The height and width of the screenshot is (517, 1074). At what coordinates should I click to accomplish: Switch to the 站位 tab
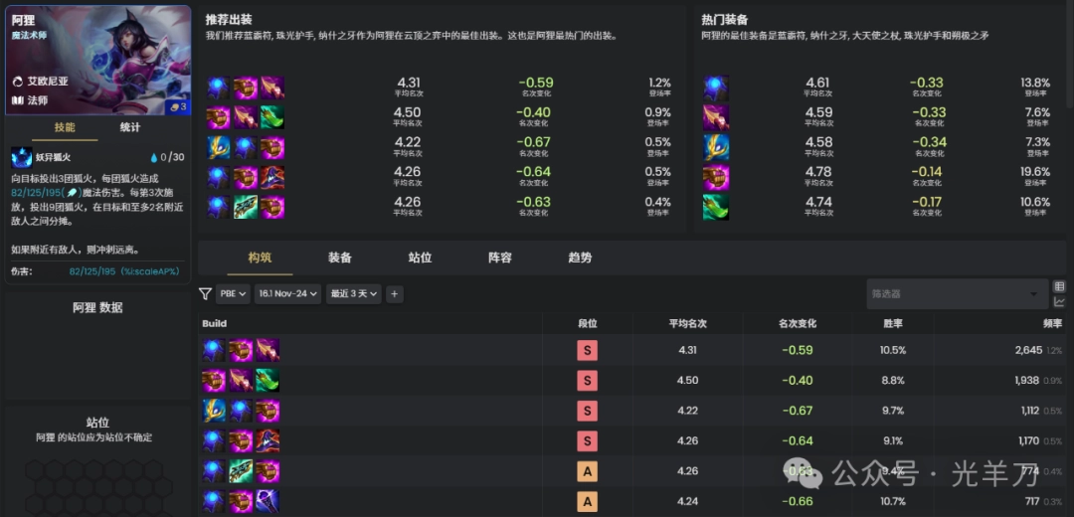[x=420, y=258]
